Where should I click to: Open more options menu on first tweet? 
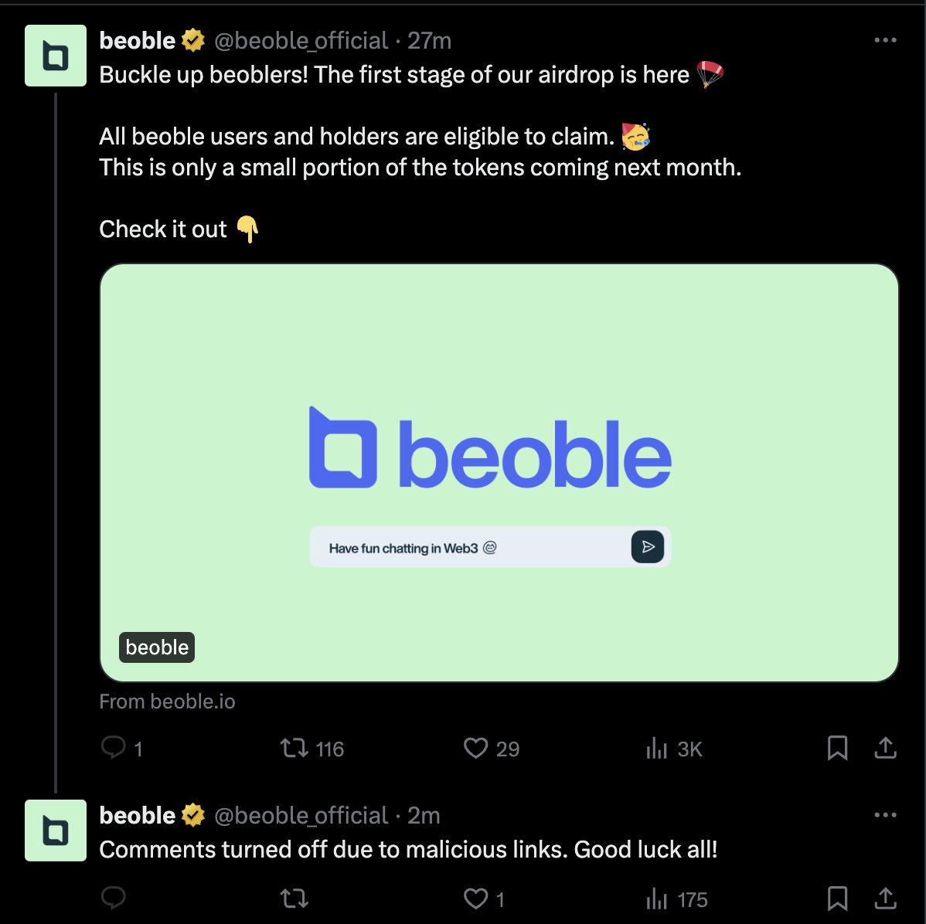(x=885, y=40)
